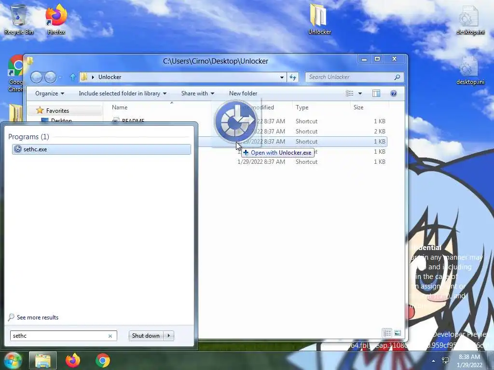Open Explorer help button
The width and height of the screenshot is (494, 370).
pyautogui.click(x=394, y=93)
